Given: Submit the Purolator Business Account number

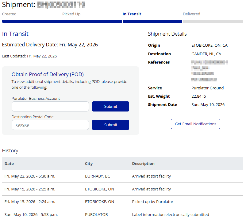Looking at the screenshot, I should 110,106.
